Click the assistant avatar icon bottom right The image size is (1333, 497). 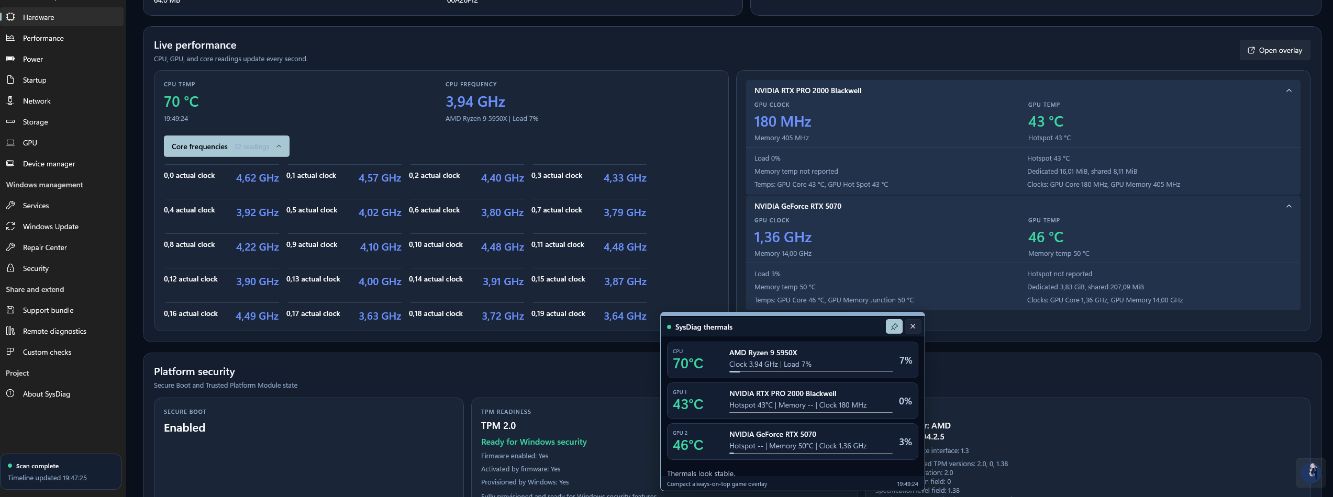coord(1312,472)
